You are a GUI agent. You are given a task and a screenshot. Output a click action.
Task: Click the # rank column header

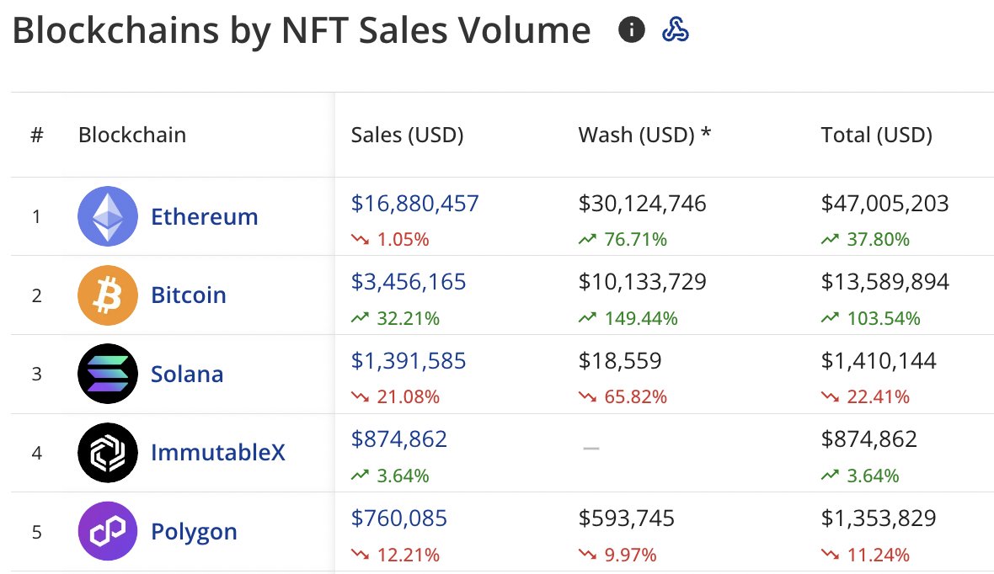[x=37, y=135]
